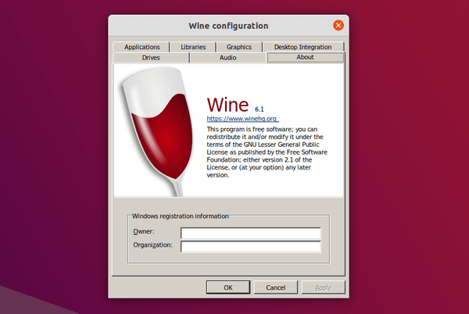Viewport: 469px width, 314px height.
Task: Click the winehq.org website link
Action: [242, 119]
